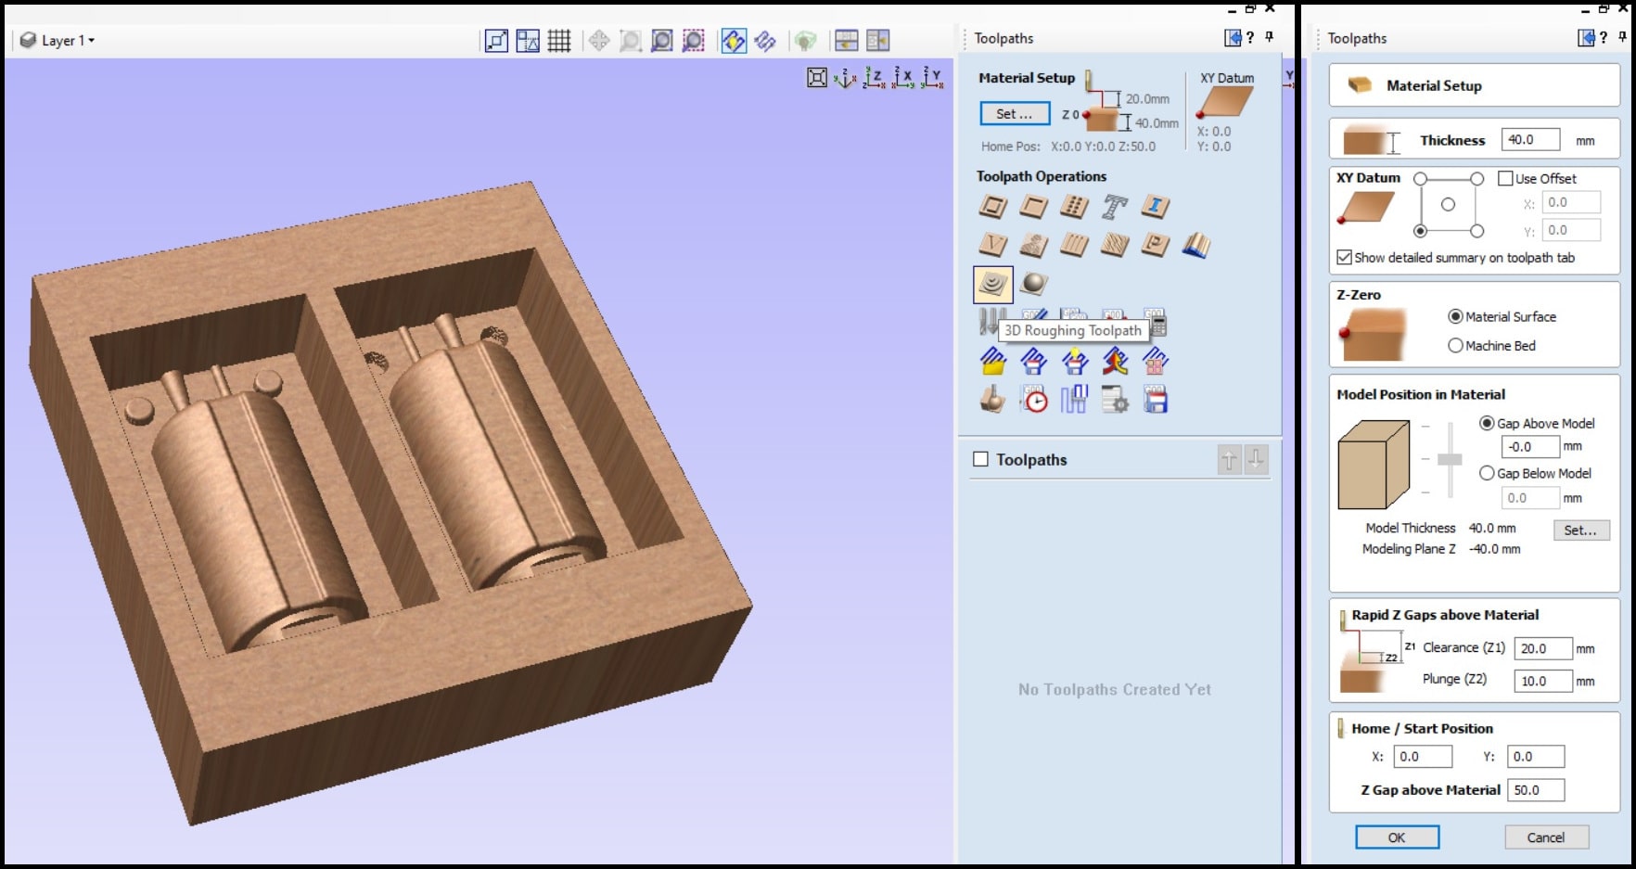The image size is (1636, 869).
Task: Select Material Surface for Z-Zero
Action: pos(1455,316)
